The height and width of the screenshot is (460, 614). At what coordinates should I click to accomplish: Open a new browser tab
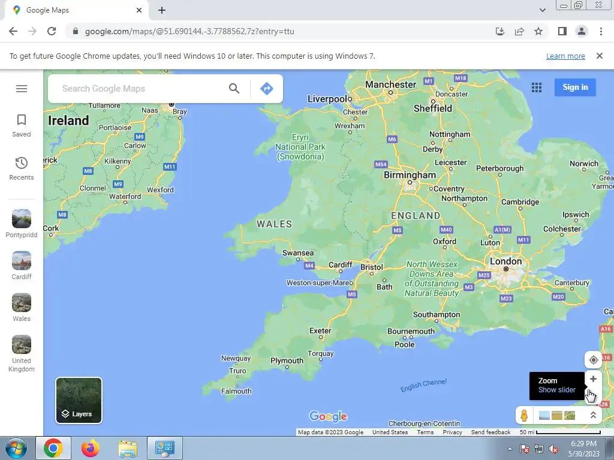pyautogui.click(x=162, y=10)
